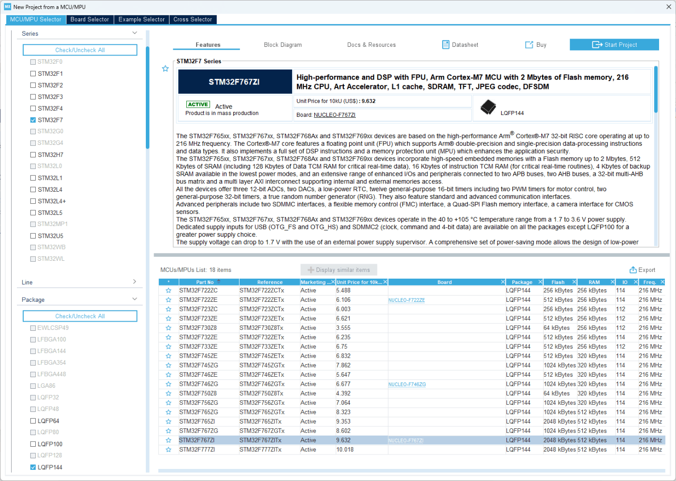Click Check/Uncheck All under Package

click(80, 316)
